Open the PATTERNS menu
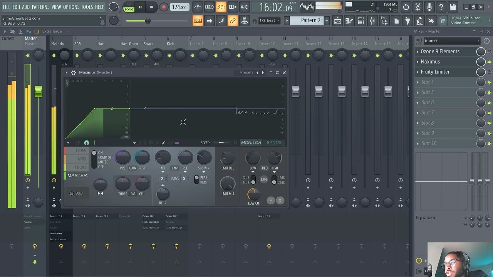Image resolution: width=493 pixels, height=277 pixels. tap(40, 7)
